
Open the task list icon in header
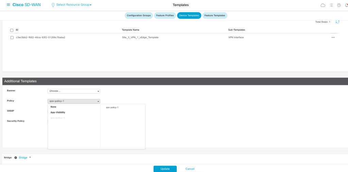331,5
